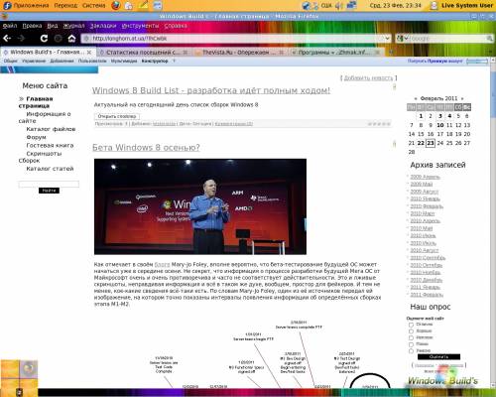
Task: Click the forward navigation arrow
Action: click(21, 39)
